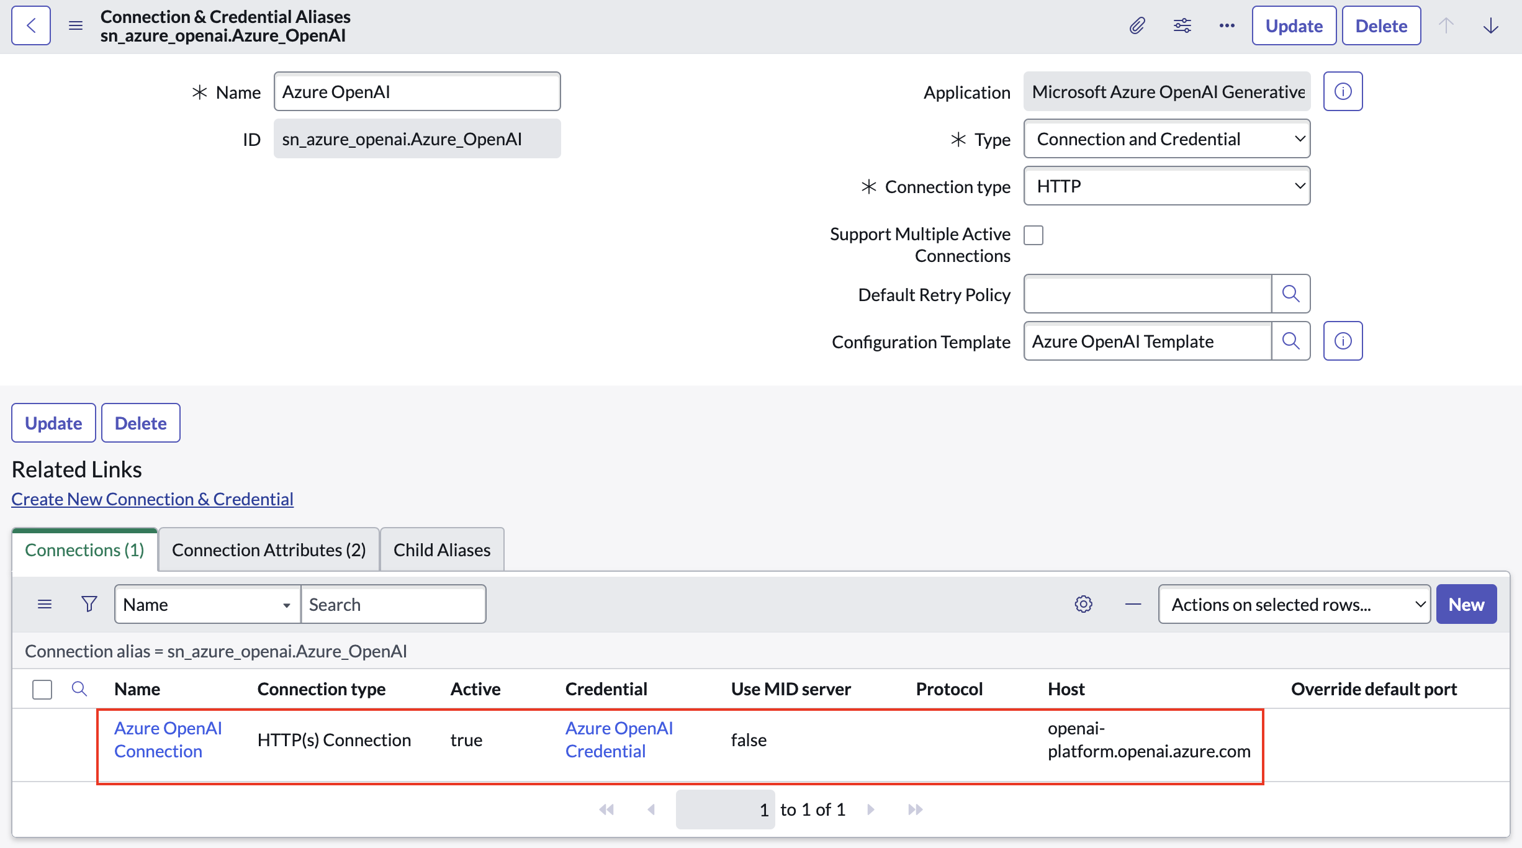Preview Configuration Template record info icon
The image size is (1522, 848).
pos(1343,341)
